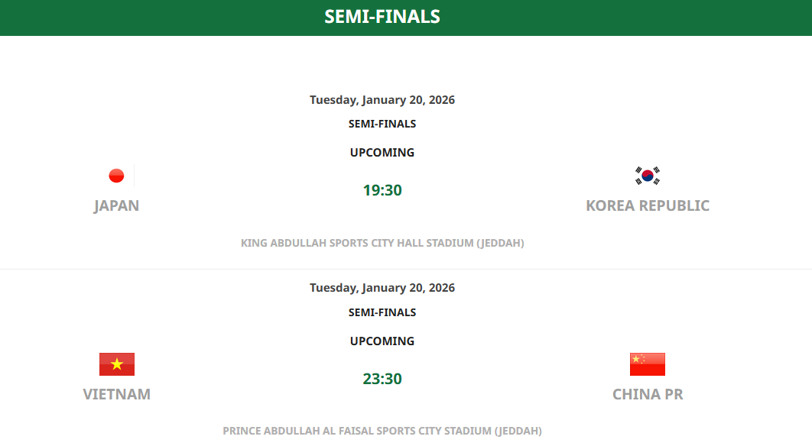Screen dimensions: 812x446
Task: Click SEMI-FINALS label in the Vietnam match
Action: [382, 312]
